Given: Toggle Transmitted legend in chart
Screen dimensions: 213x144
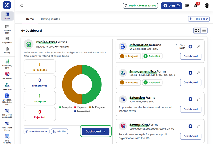Looking at the screenshot, I should (82, 111).
